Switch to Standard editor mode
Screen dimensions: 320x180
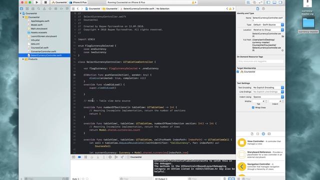(x=248, y=2)
